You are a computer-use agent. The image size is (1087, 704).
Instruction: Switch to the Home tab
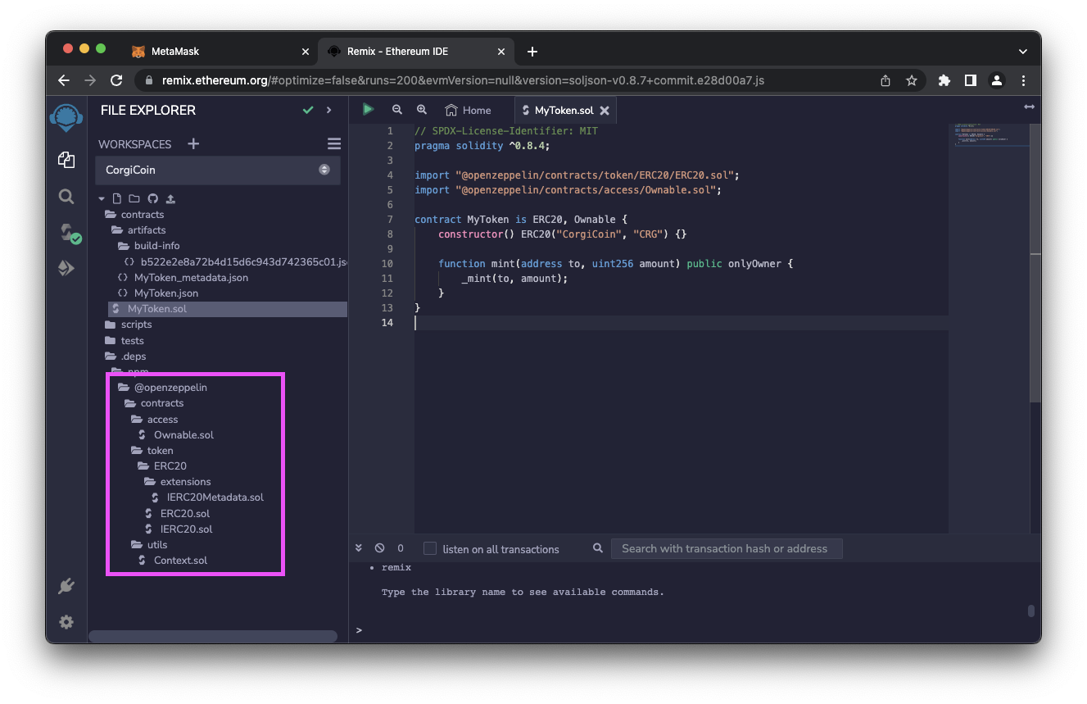click(469, 110)
